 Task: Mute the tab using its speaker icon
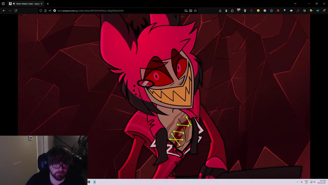click(x=14, y=4)
